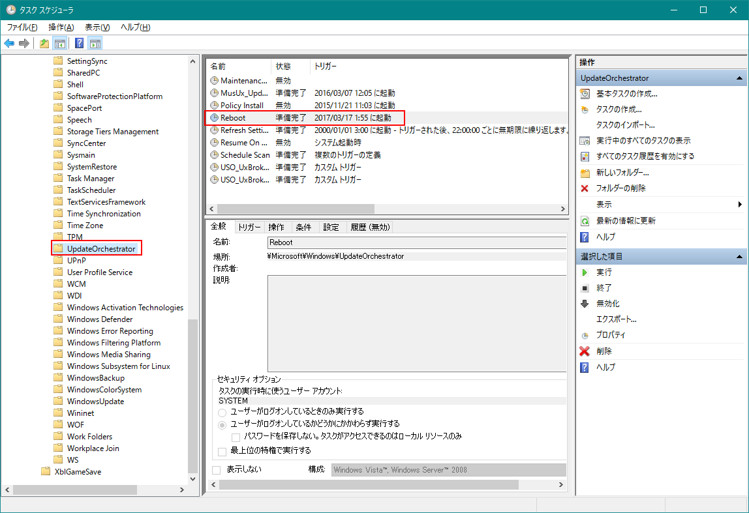Select Windows Defender folder in tree
The height and width of the screenshot is (513, 749).
[100, 319]
